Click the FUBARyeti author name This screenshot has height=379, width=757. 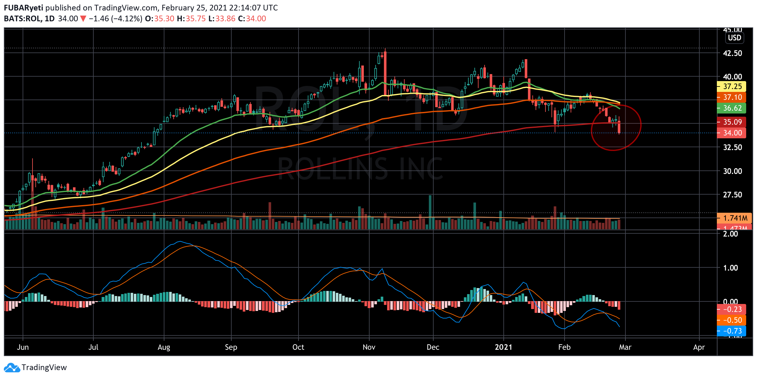coord(24,8)
